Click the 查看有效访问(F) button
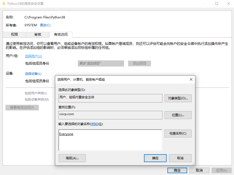 [22, 107]
